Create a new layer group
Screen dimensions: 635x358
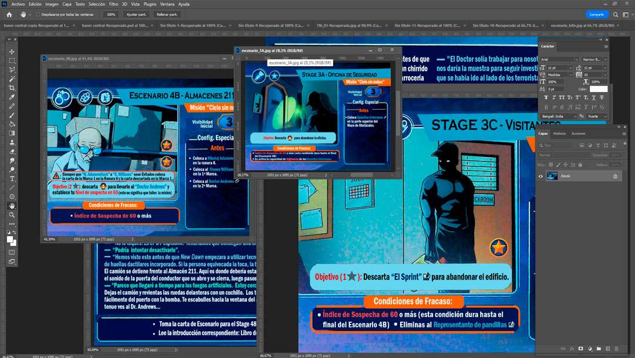(599, 349)
